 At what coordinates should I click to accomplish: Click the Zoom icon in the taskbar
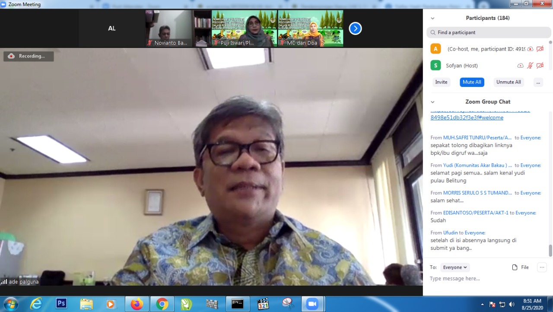pos(312,304)
